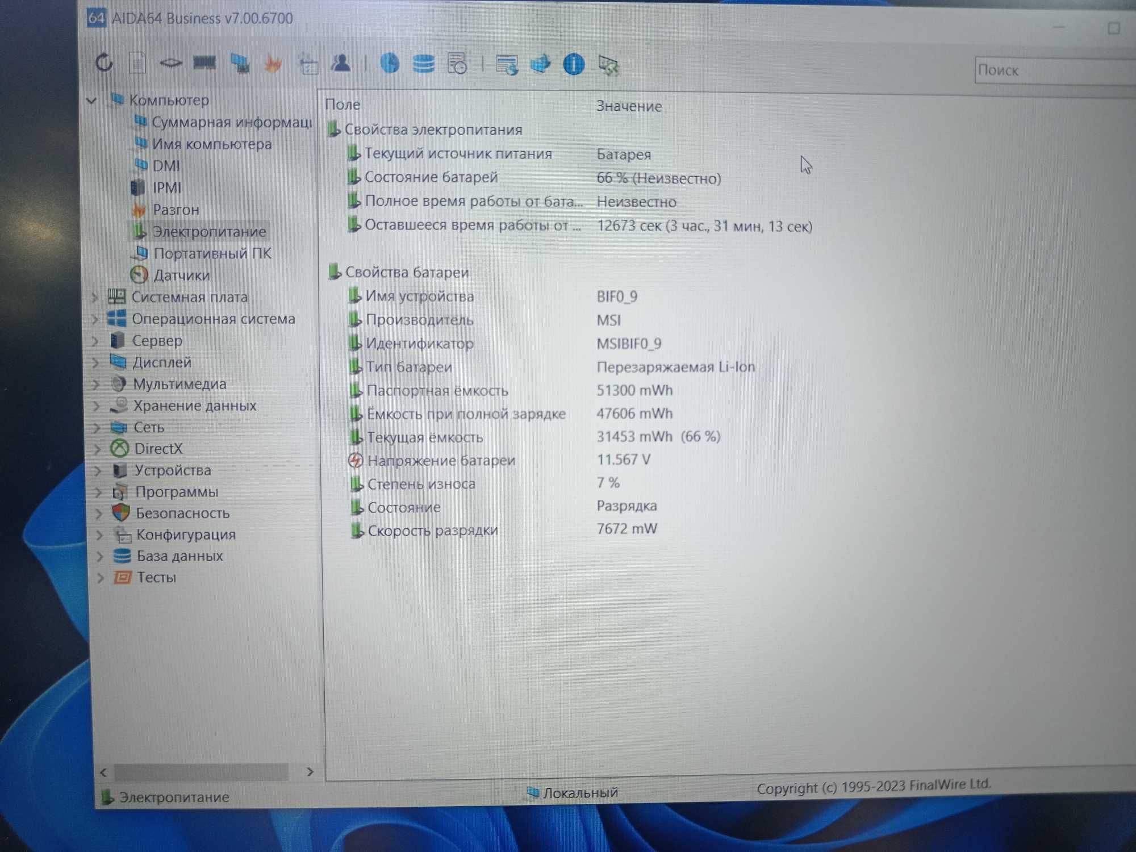Screen dimensions: 1136x852
Task: Expand the Сеть tree node
Action: [97, 428]
